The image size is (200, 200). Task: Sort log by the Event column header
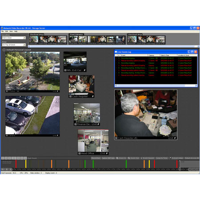pos(134,56)
